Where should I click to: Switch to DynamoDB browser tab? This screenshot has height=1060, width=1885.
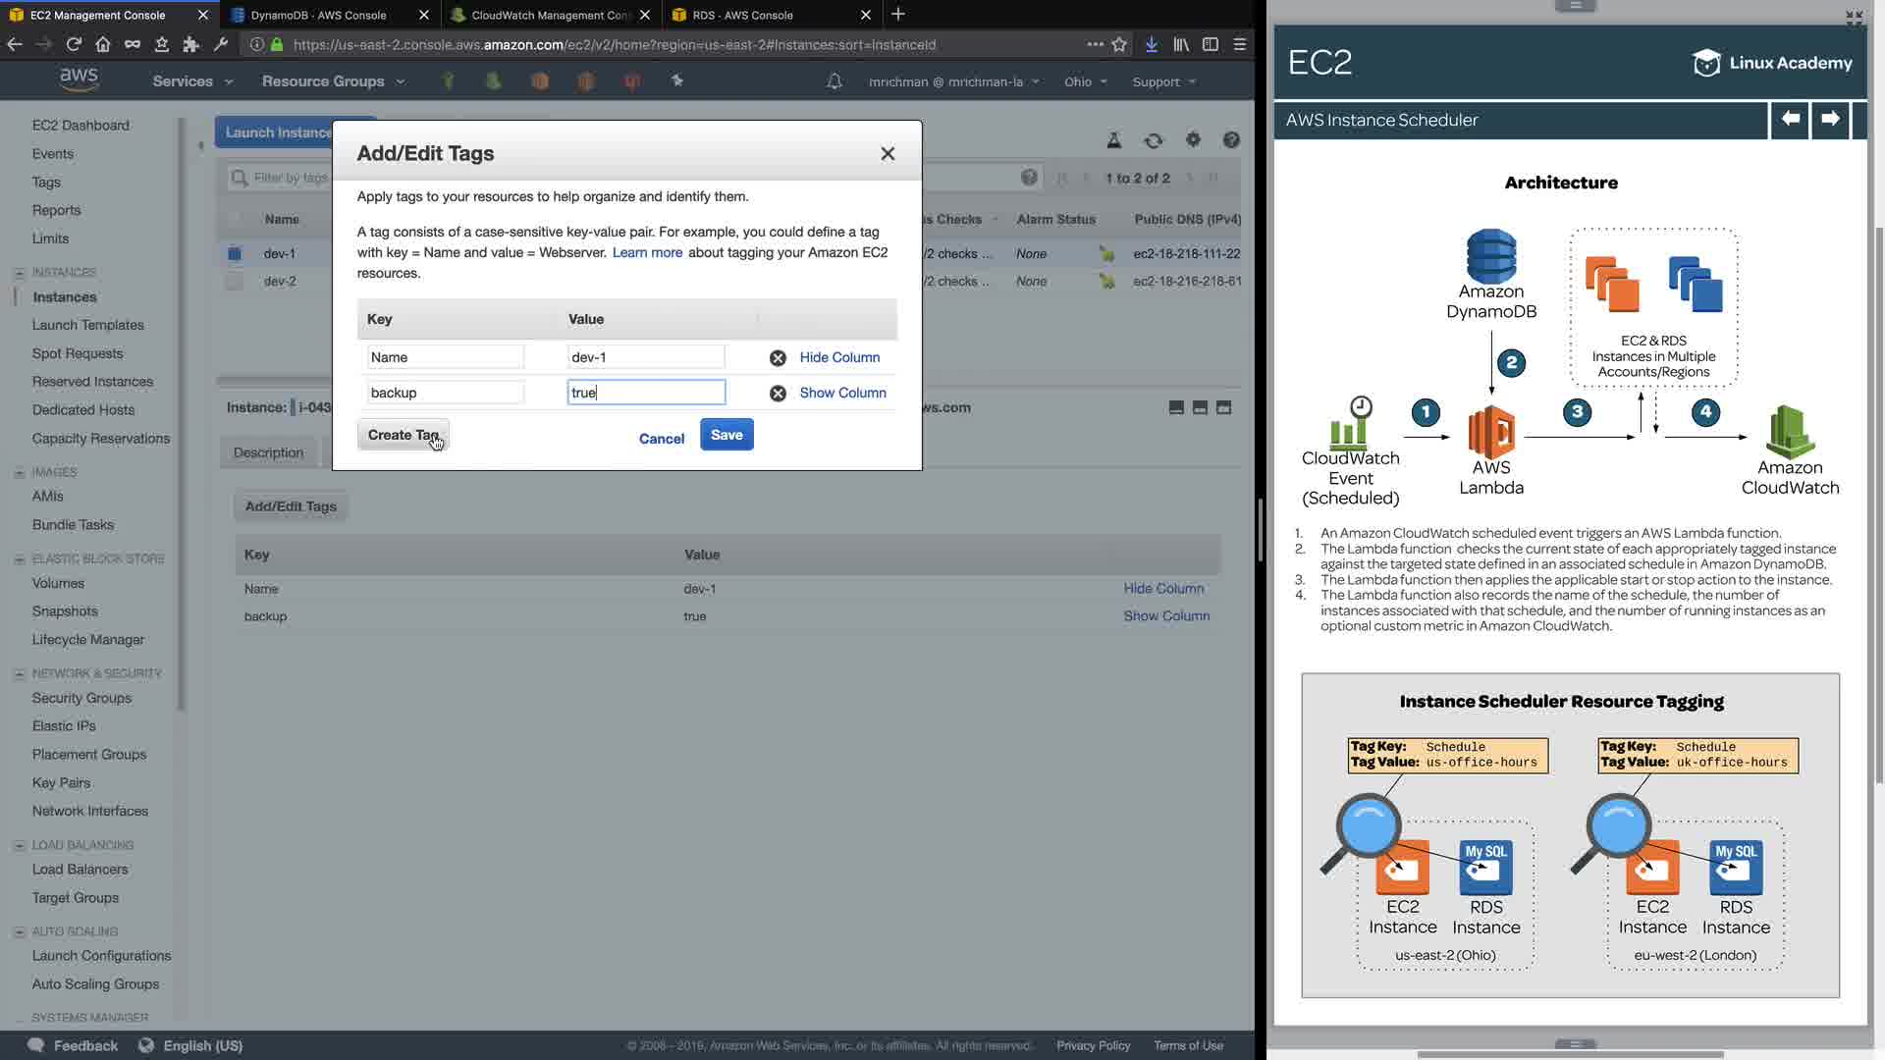318,15
